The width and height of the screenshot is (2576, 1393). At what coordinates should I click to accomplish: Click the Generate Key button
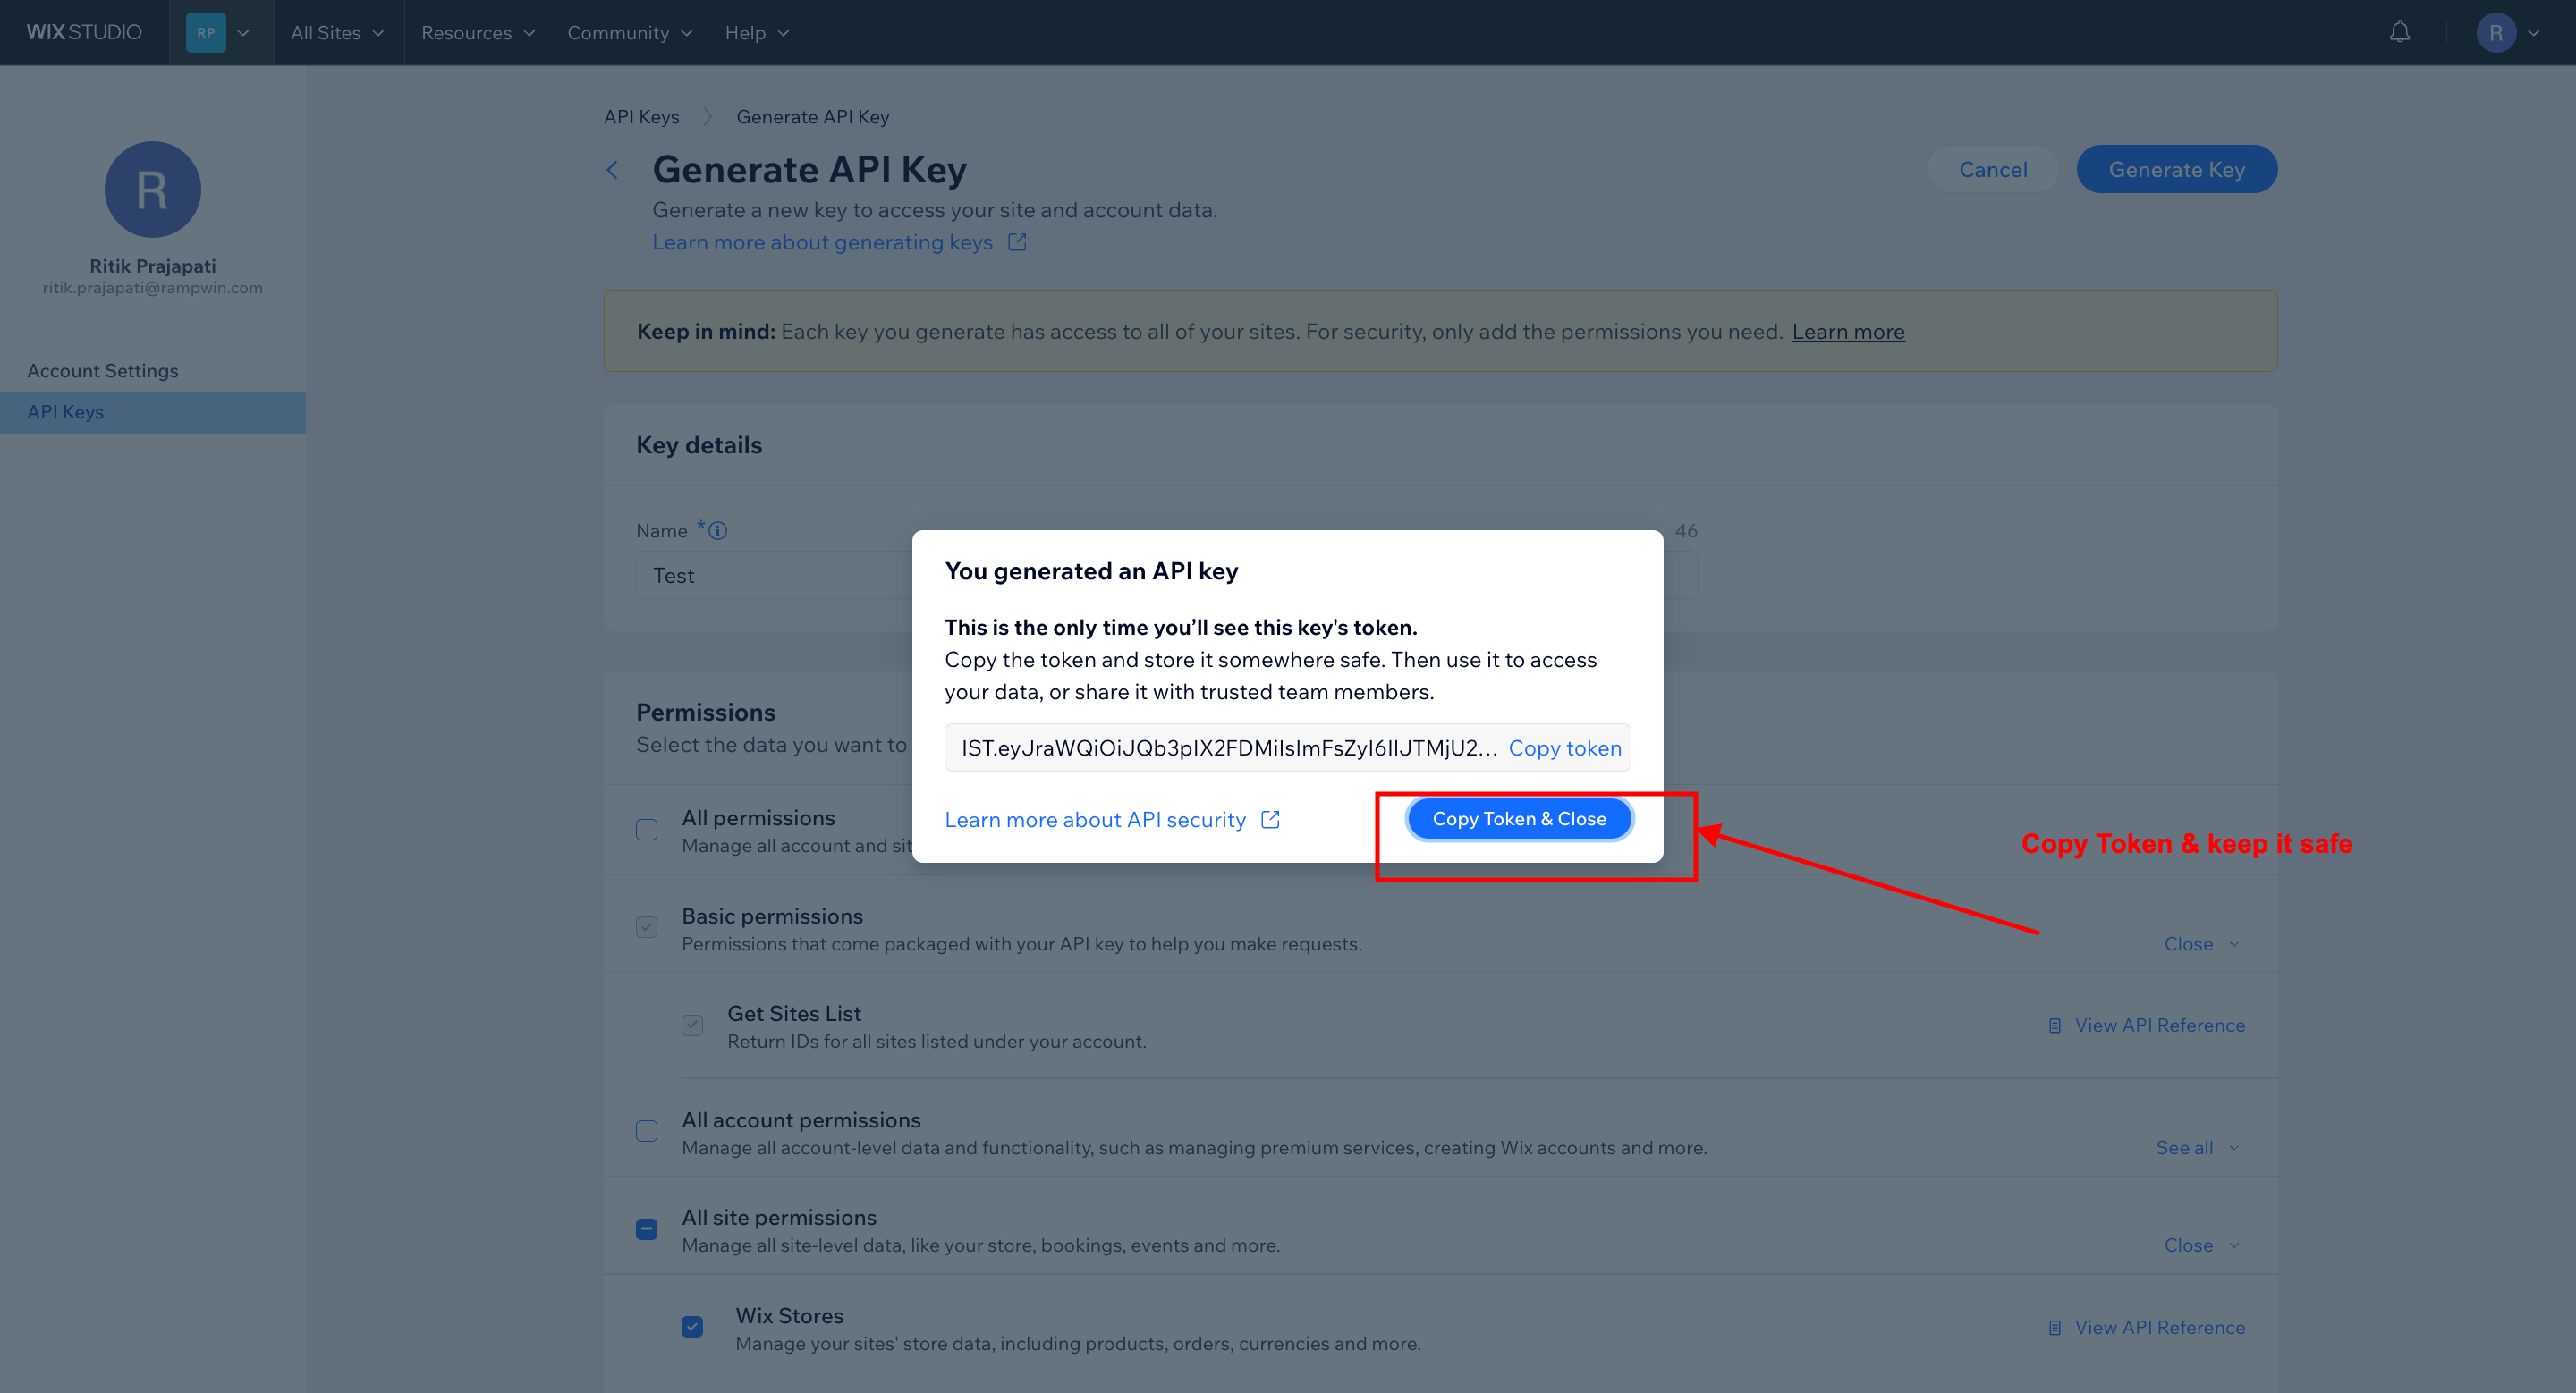(2176, 170)
